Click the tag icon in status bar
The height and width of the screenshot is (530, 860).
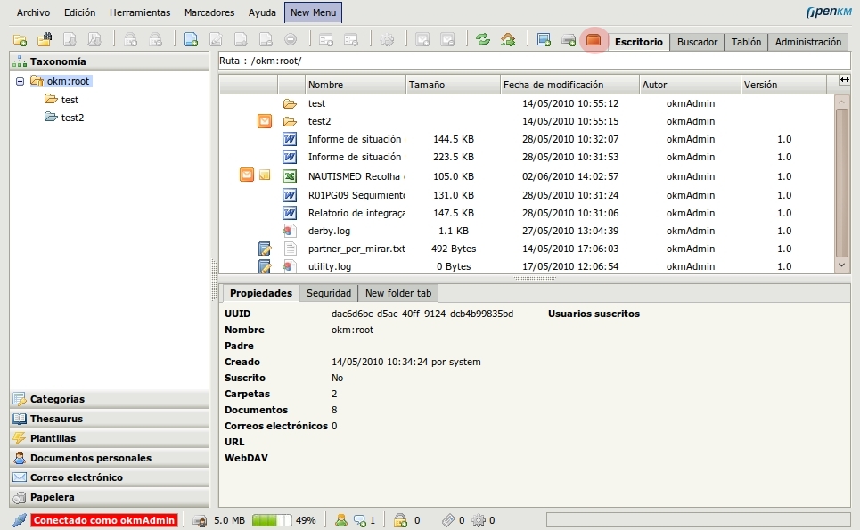point(448,520)
